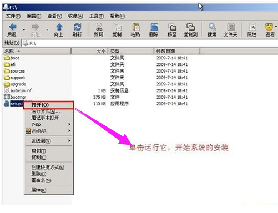Go up one folder level (向上)
278x213 pixels.
click(59, 27)
